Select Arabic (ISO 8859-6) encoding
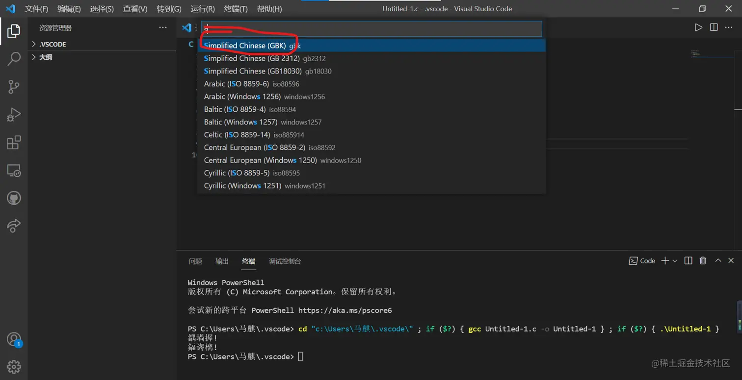Image resolution: width=742 pixels, height=380 pixels. (x=371, y=84)
